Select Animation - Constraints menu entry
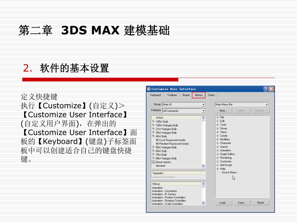This screenshot has height=223, width=297. (164, 191)
